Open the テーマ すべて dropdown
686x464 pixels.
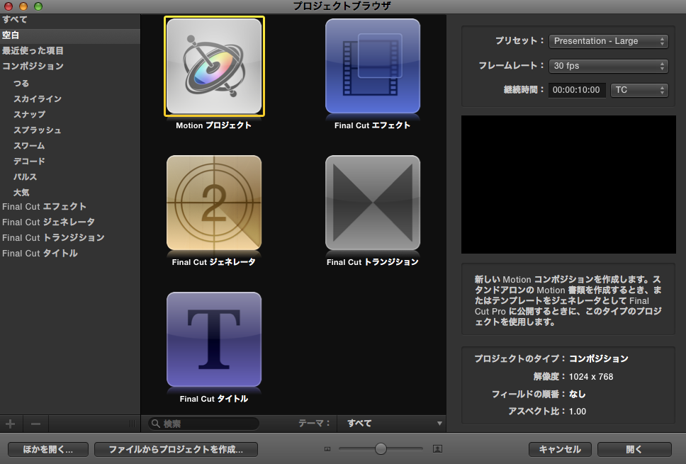(392, 423)
